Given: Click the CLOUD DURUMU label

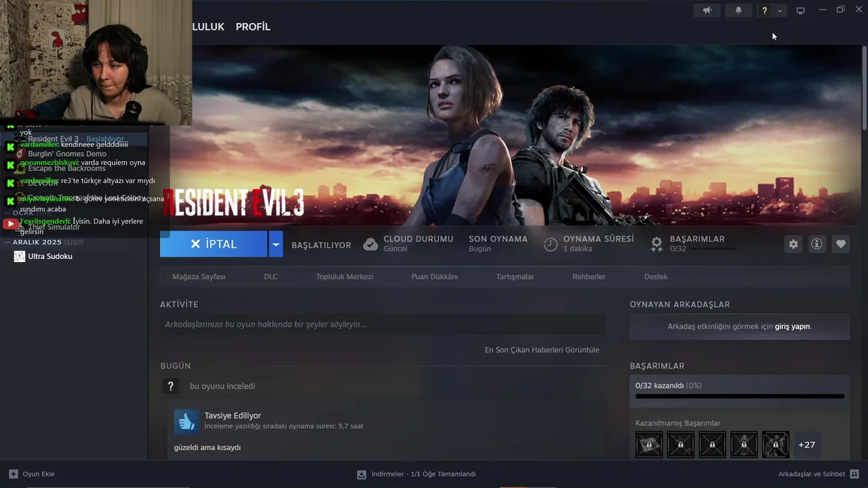Looking at the screenshot, I should (418, 239).
